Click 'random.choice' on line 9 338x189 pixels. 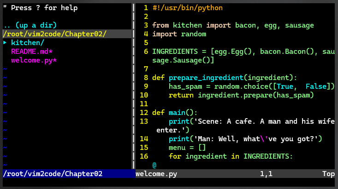[241, 86]
